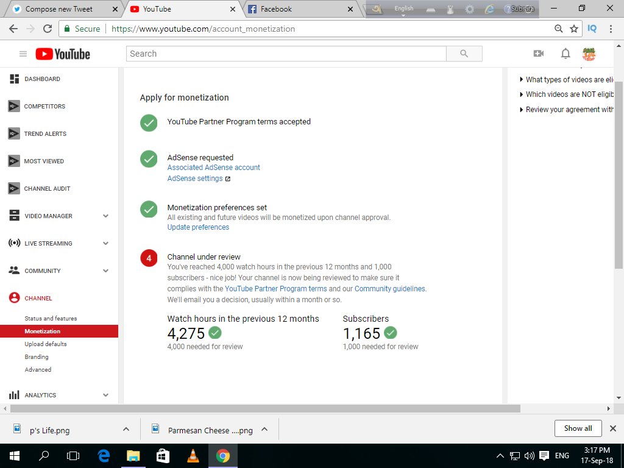Click the zoom magnifier in address bar
The image size is (624, 468).
click(x=559, y=29)
